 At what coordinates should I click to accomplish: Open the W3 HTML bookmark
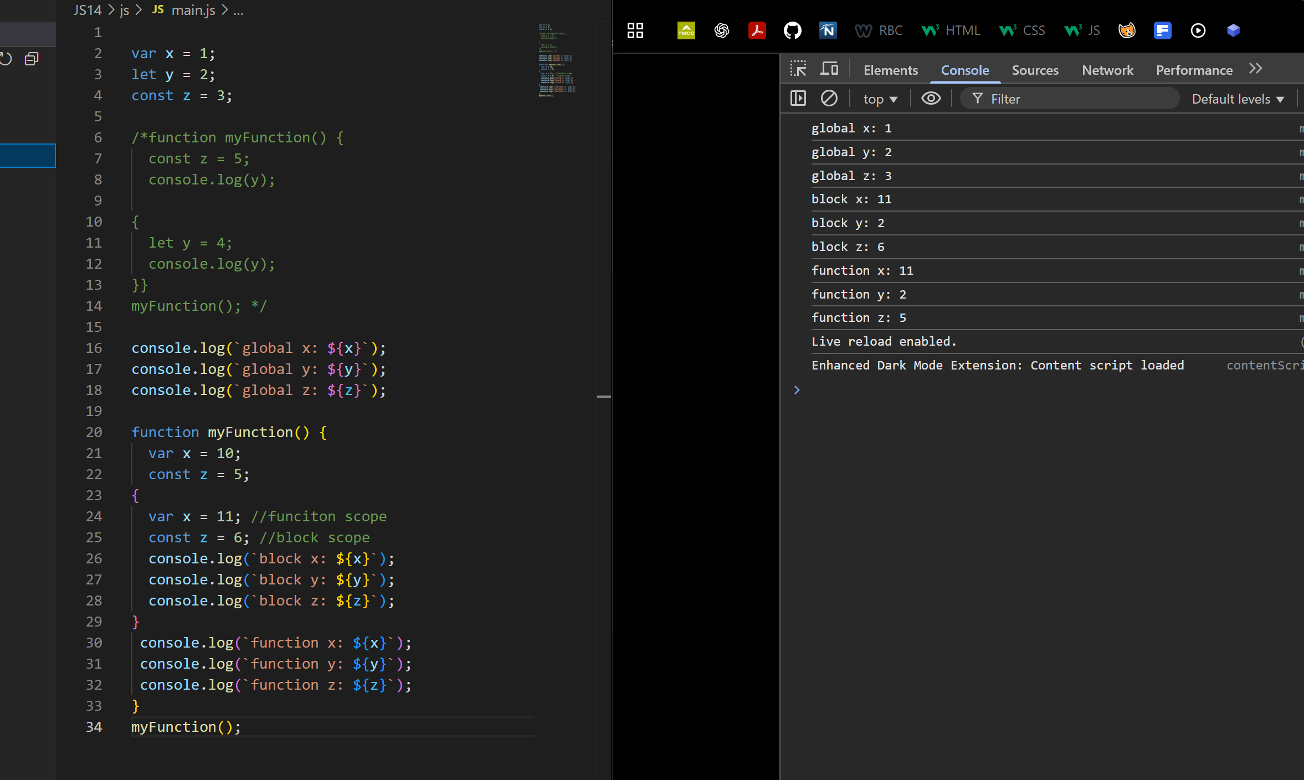coord(951,30)
